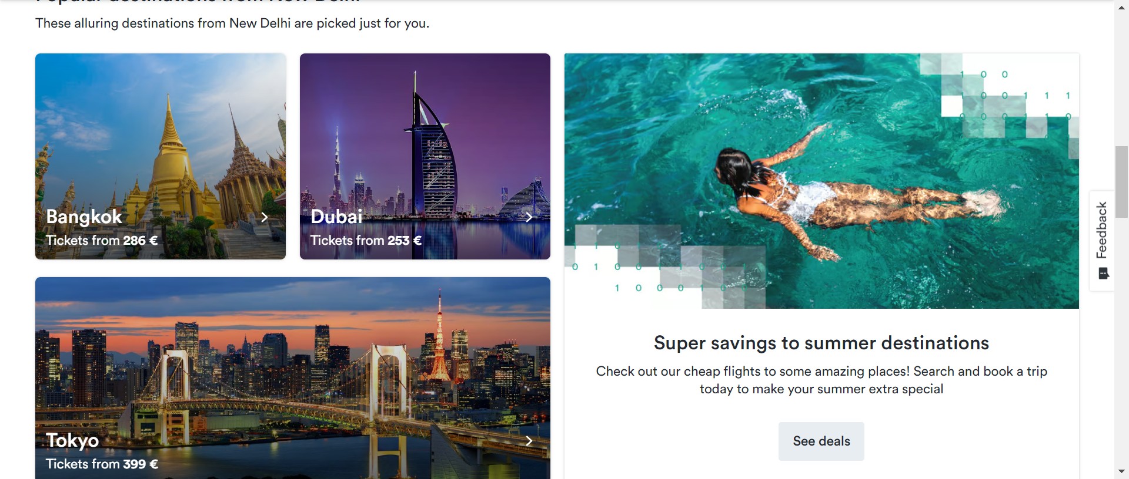The width and height of the screenshot is (1129, 479).
Task: Click the arrow on Tokyo card
Action: pyautogui.click(x=529, y=441)
